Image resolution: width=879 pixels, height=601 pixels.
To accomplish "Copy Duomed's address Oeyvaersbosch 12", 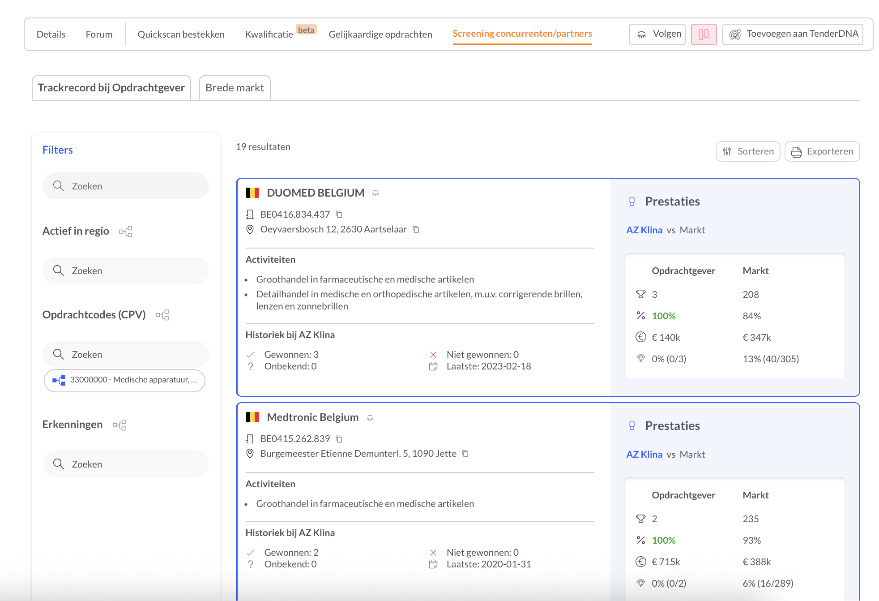I will [x=416, y=229].
